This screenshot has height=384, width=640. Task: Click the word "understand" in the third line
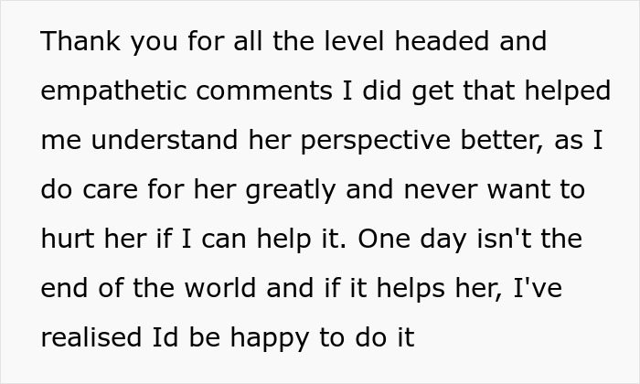[x=164, y=140]
